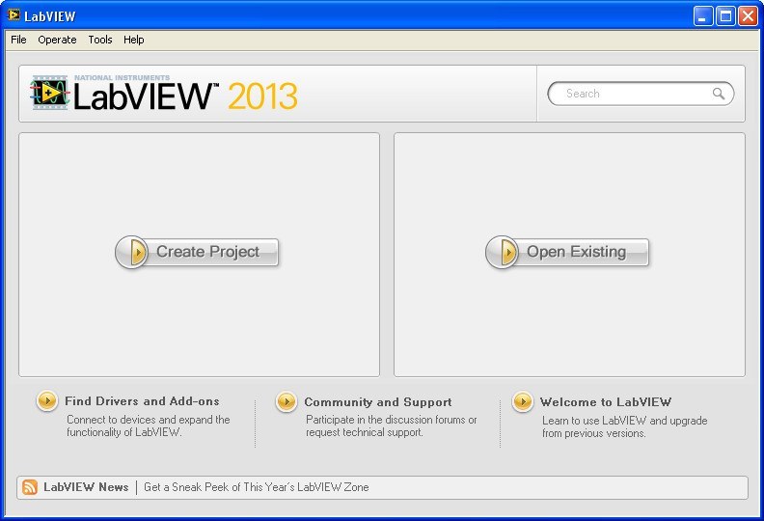Focus the Search input field

pyautogui.click(x=641, y=94)
